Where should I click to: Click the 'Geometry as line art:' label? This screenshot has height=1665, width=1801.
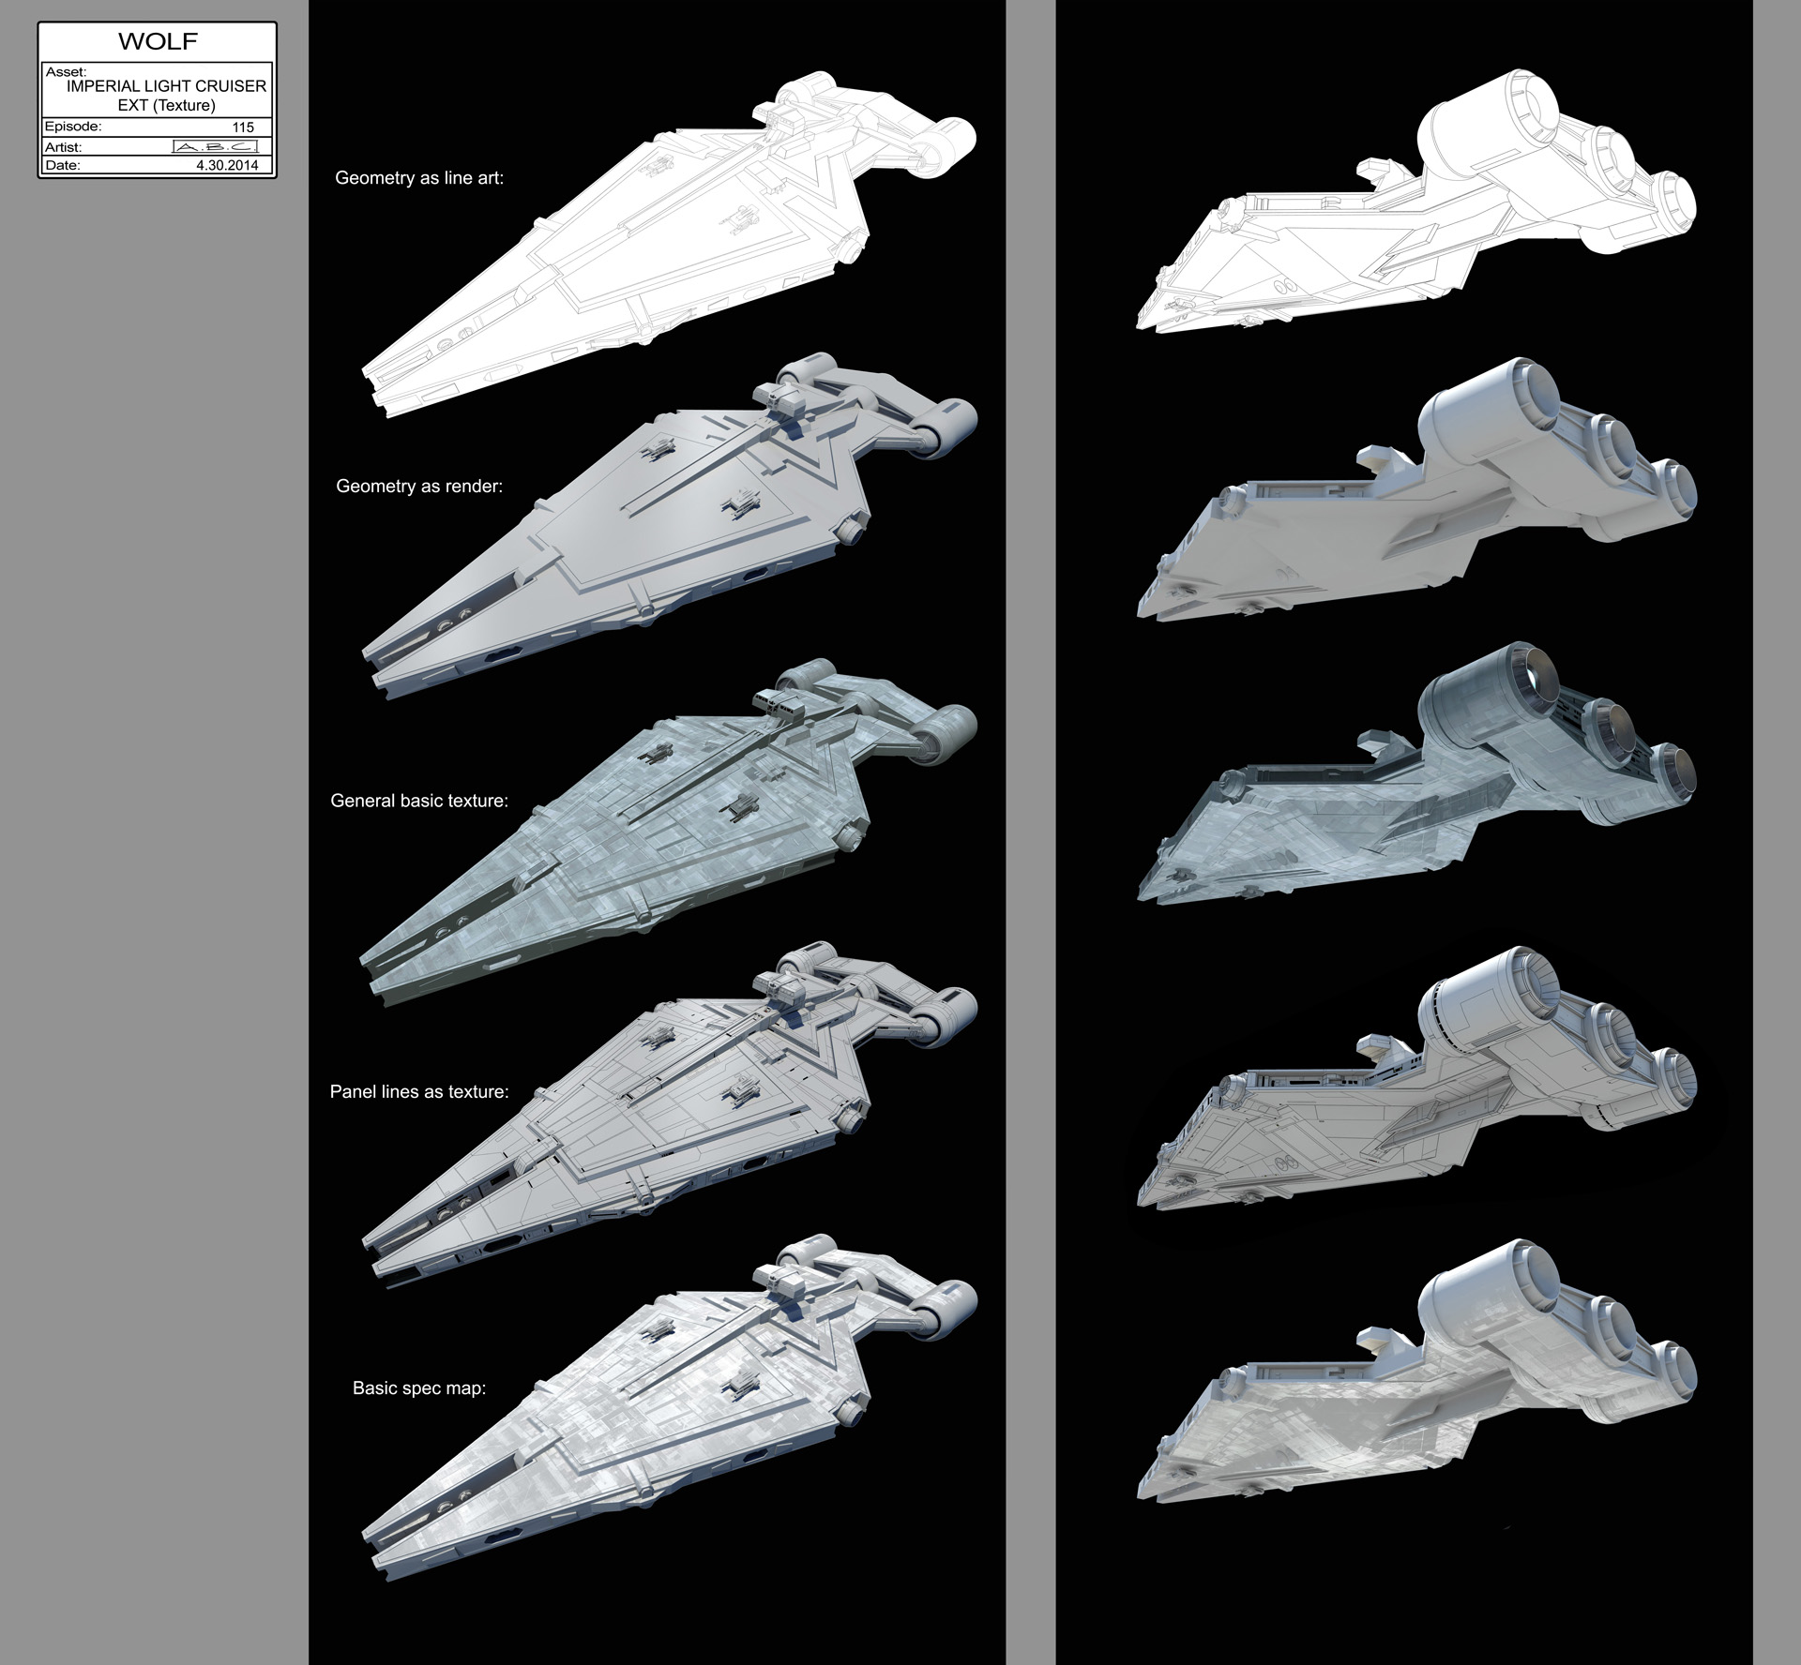pyautogui.click(x=419, y=177)
